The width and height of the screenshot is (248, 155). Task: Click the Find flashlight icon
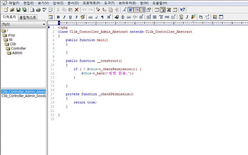98,10
